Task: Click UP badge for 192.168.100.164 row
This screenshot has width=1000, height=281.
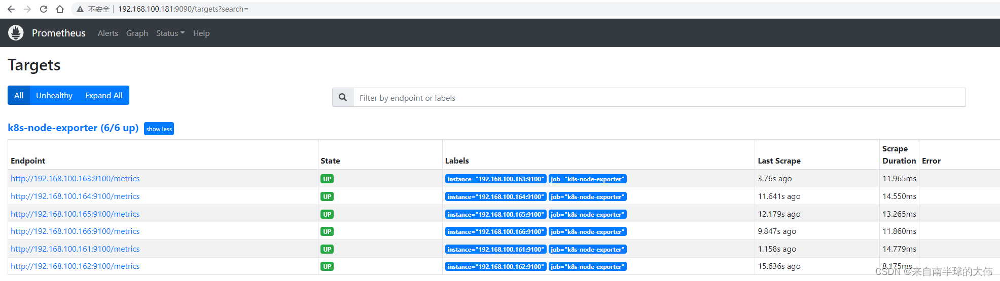Action: point(327,196)
